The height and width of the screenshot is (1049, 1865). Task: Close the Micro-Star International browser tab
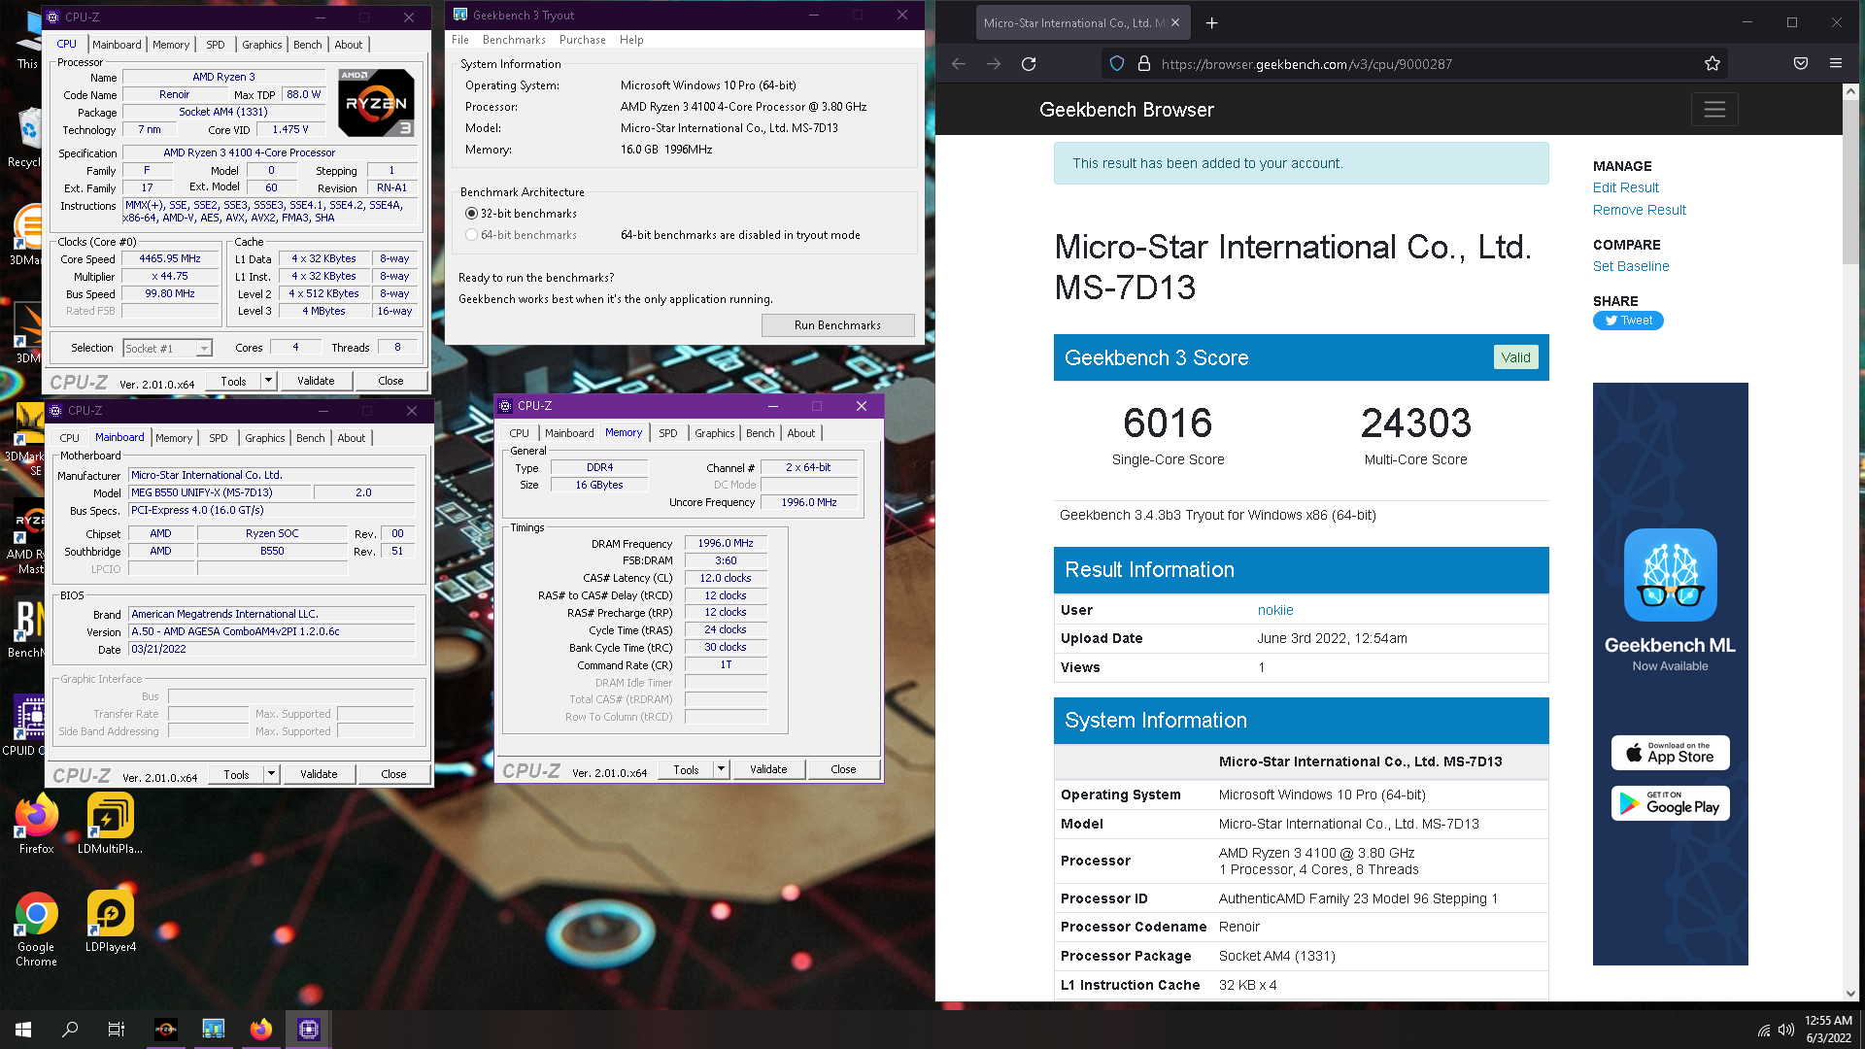(1175, 22)
